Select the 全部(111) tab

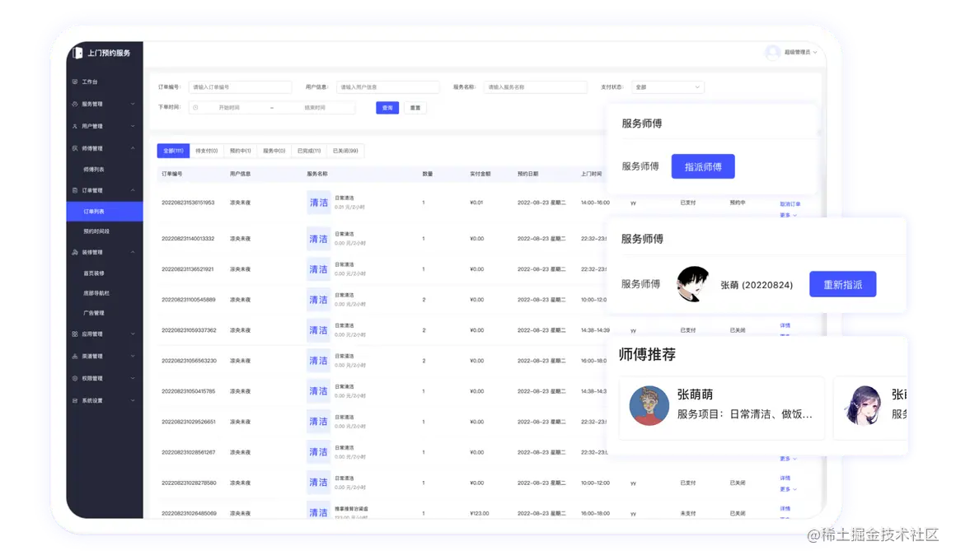(x=173, y=151)
